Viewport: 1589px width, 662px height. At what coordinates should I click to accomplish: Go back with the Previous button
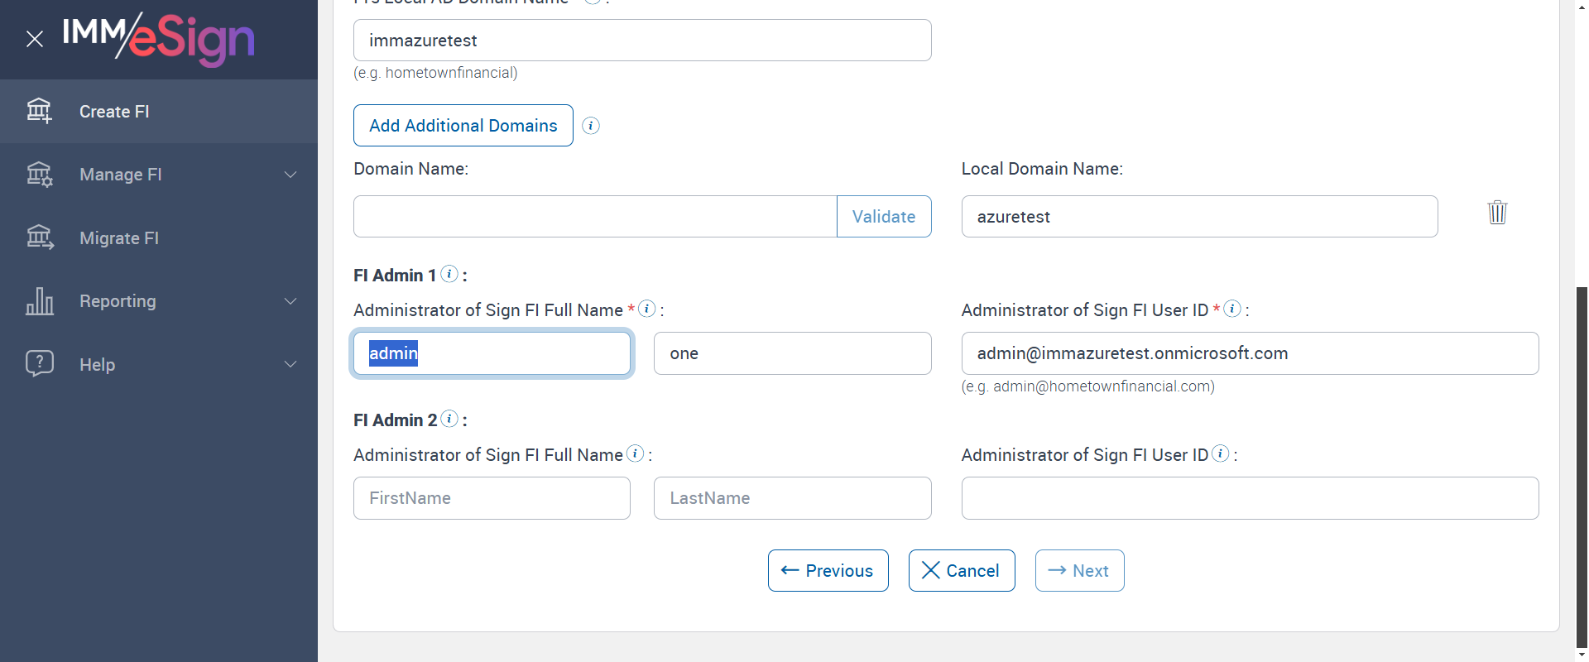[828, 571]
